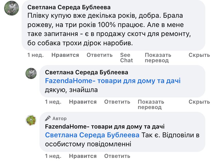Like the FazendaHome author reply
The width and height of the screenshot is (221, 162).
pos(83,156)
